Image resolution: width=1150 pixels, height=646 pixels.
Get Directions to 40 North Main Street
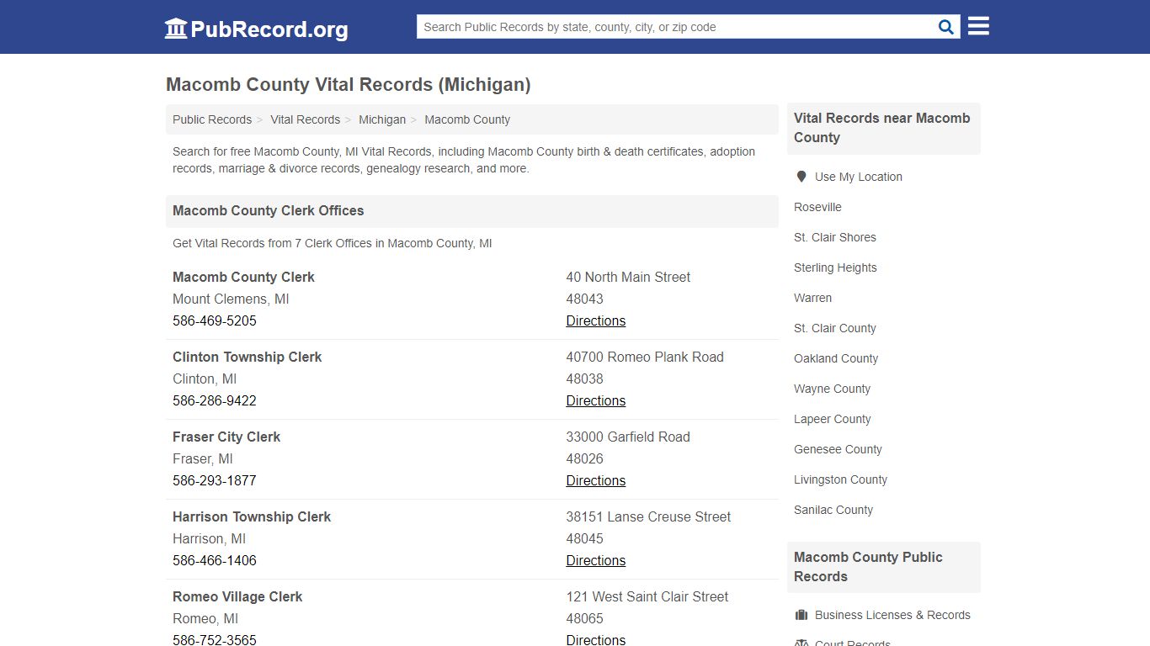pyautogui.click(x=595, y=320)
